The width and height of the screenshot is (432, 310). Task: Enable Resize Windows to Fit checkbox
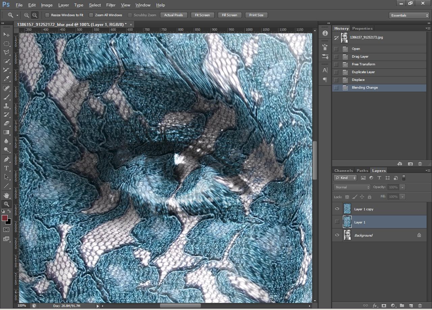point(47,15)
